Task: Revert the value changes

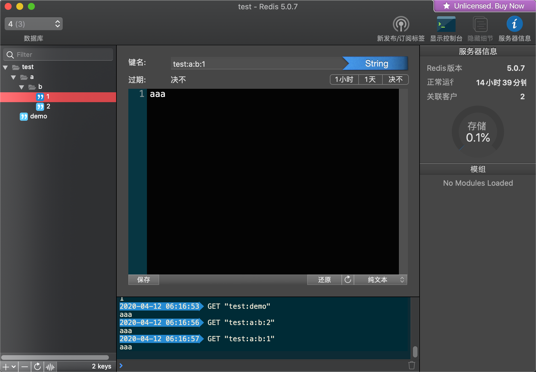Action: point(324,280)
